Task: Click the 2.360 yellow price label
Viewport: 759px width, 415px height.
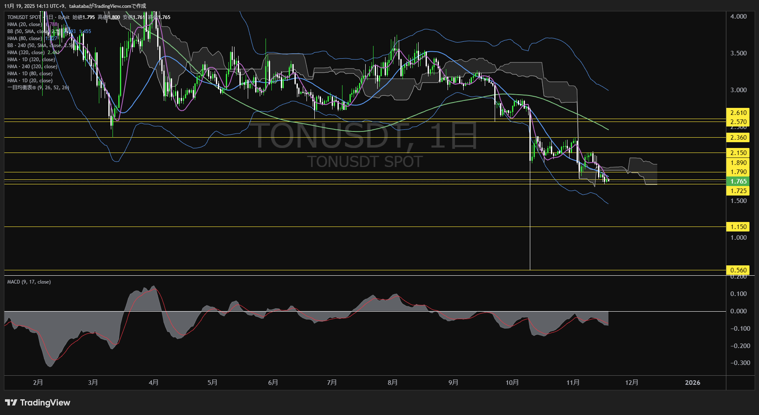Action: [x=738, y=138]
